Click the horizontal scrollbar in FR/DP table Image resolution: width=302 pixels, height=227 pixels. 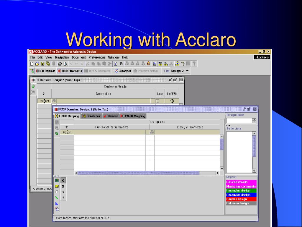tap(147, 173)
